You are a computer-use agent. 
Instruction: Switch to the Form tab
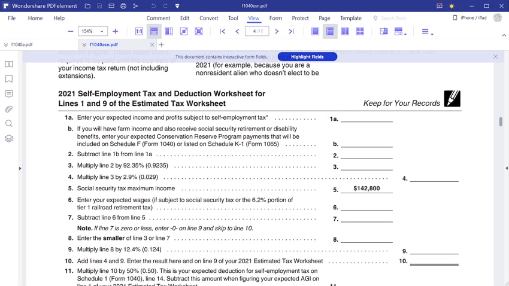pyautogui.click(x=275, y=18)
